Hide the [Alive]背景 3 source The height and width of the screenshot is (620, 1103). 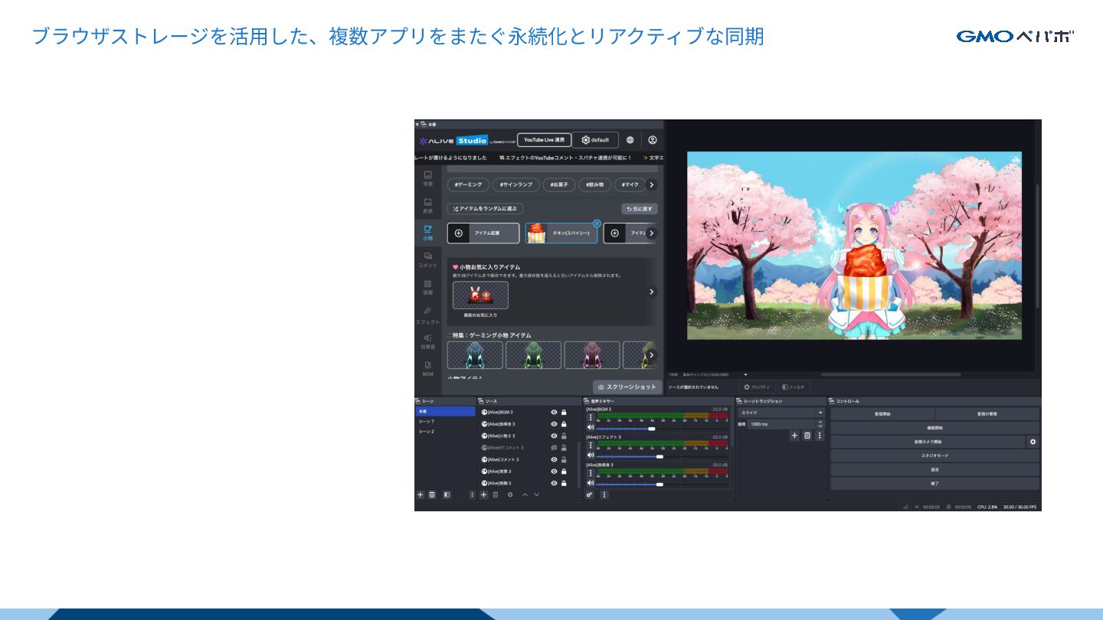pos(554,472)
